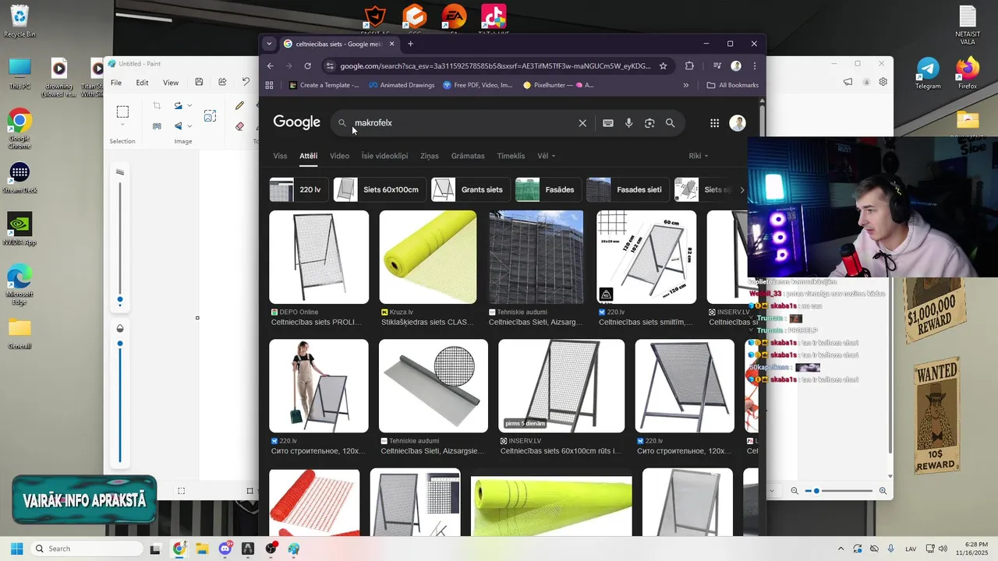Open Chrome extensions puzzle icon

689,66
